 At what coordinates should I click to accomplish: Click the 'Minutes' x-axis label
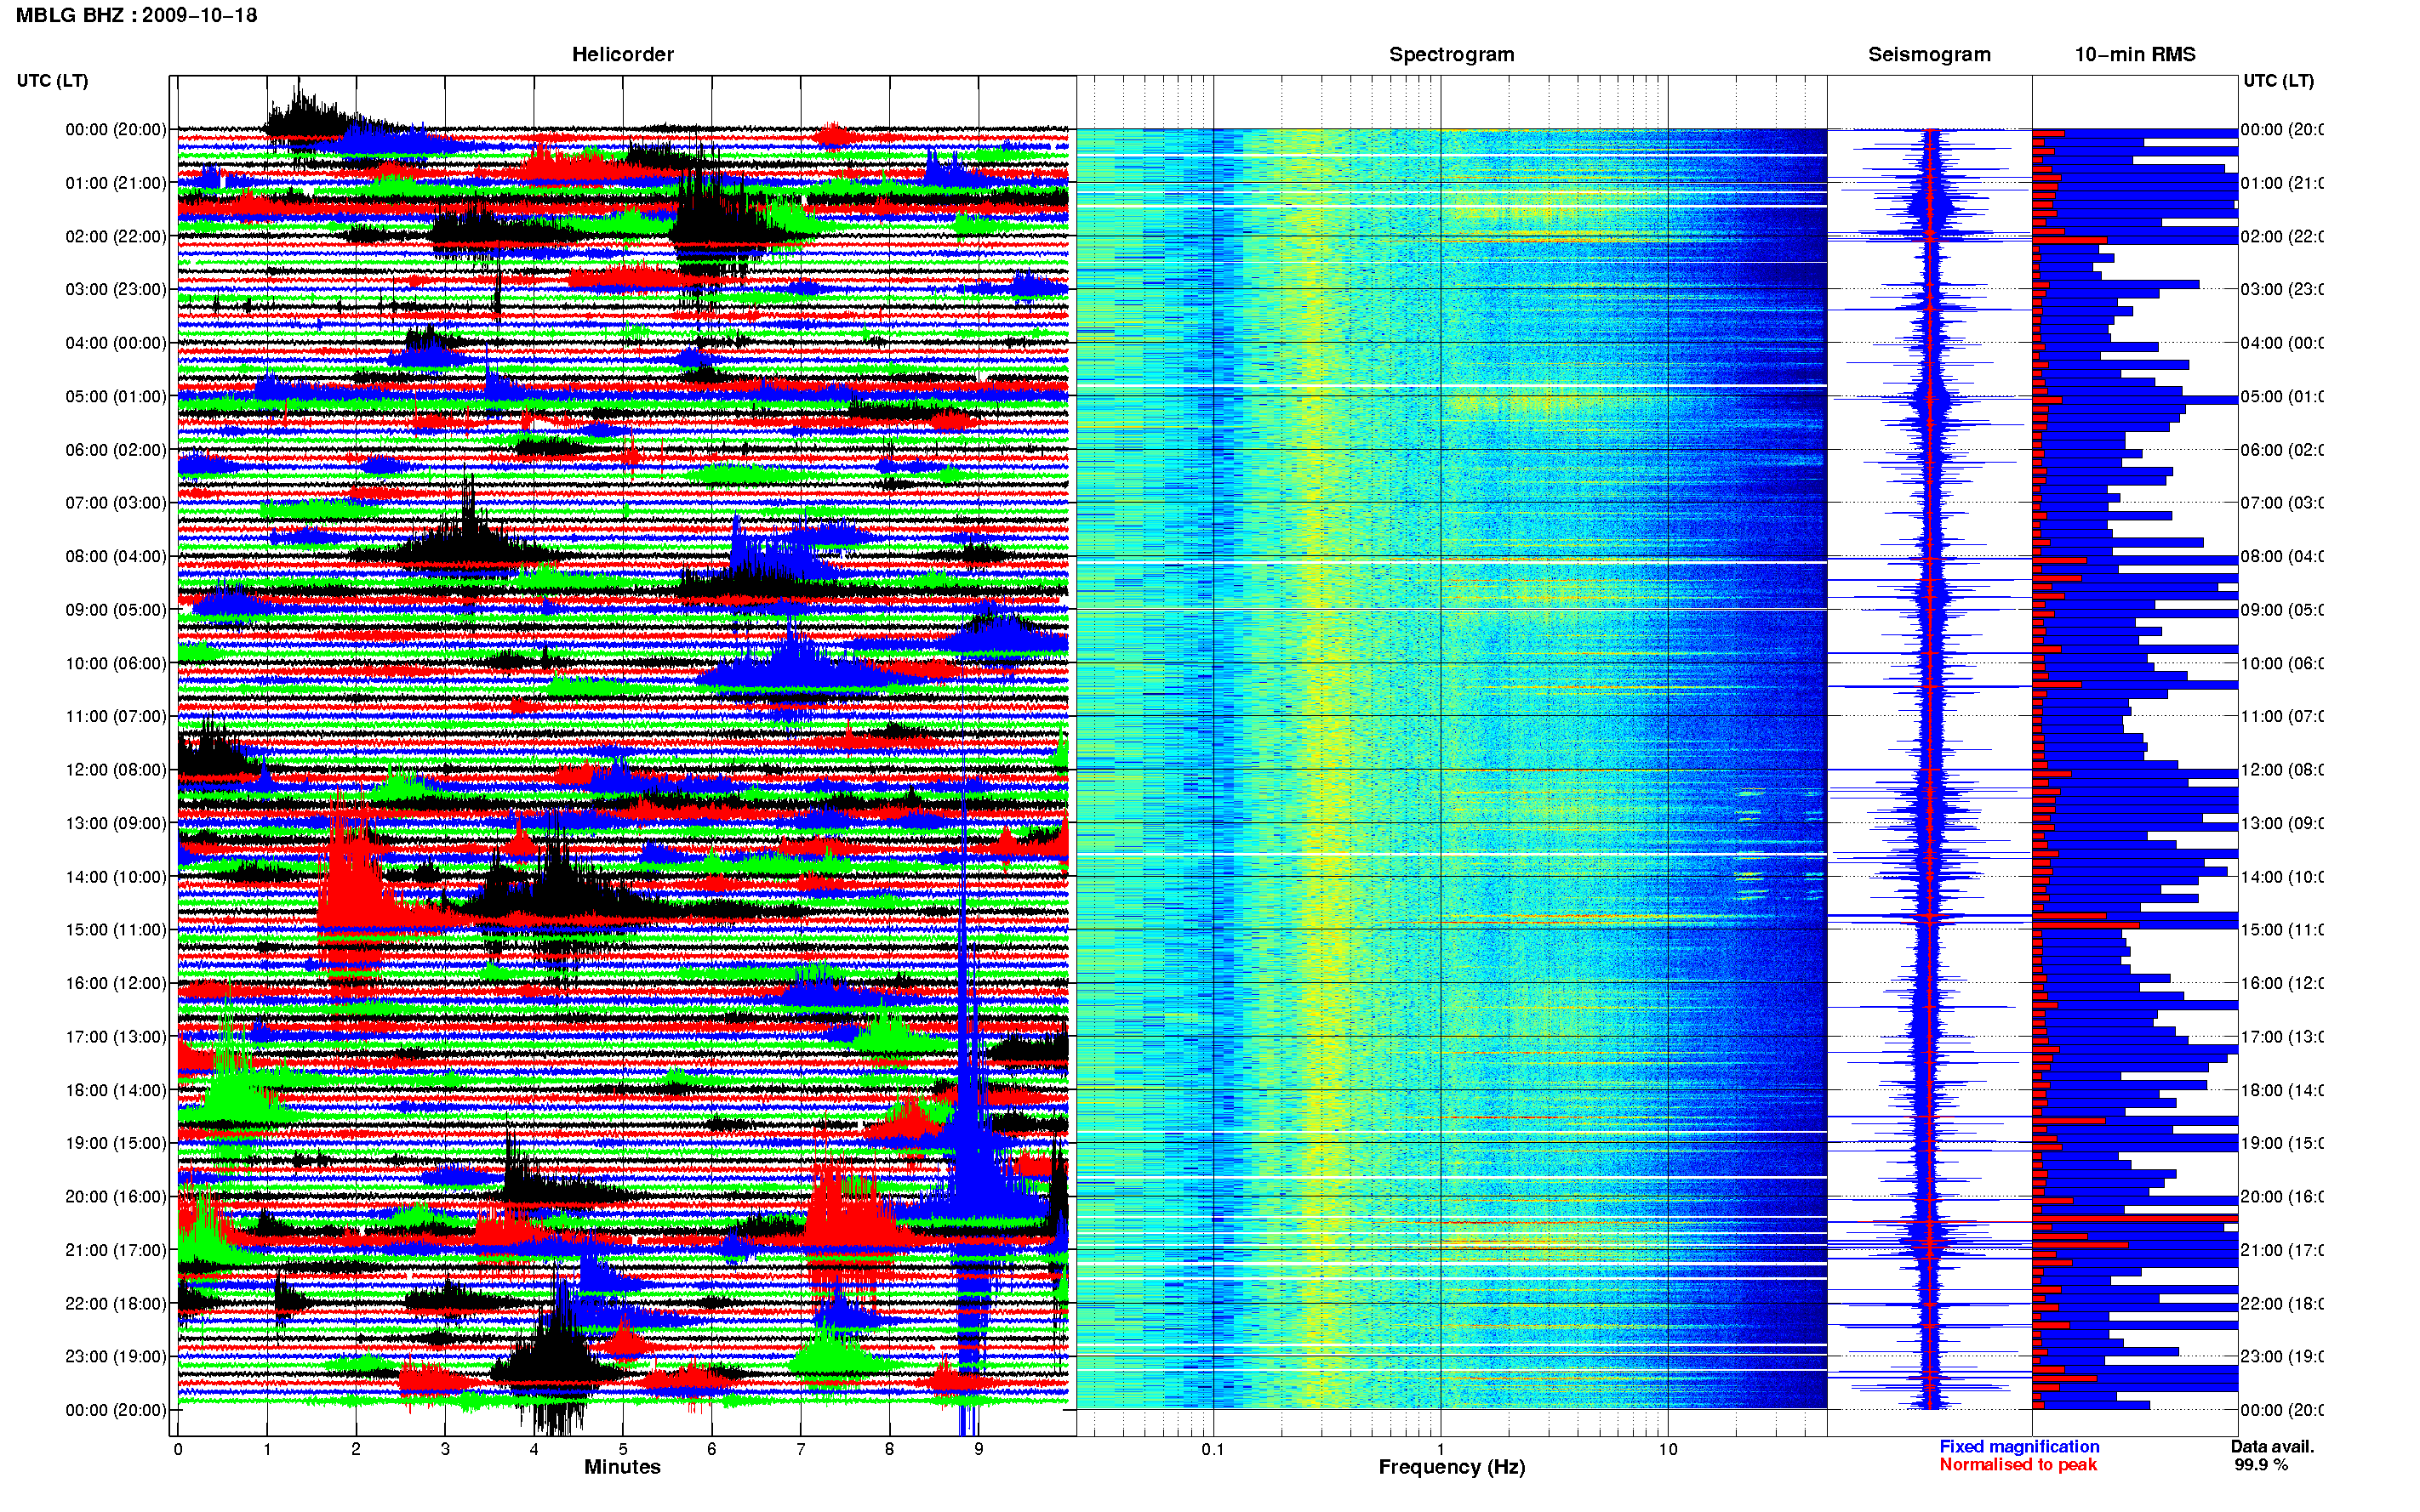click(x=622, y=1467)
